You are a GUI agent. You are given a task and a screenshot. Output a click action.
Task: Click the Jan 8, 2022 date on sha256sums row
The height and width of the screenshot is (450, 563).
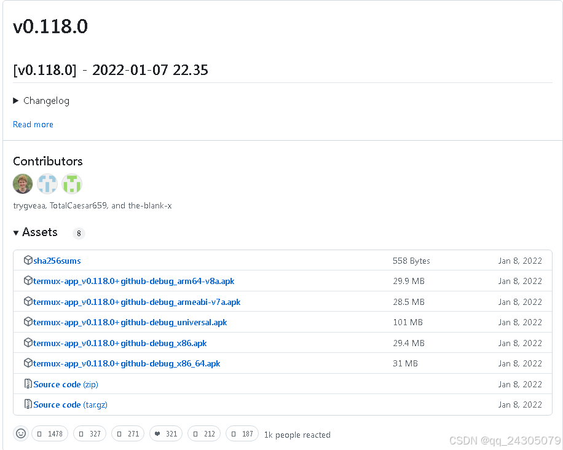520,261
